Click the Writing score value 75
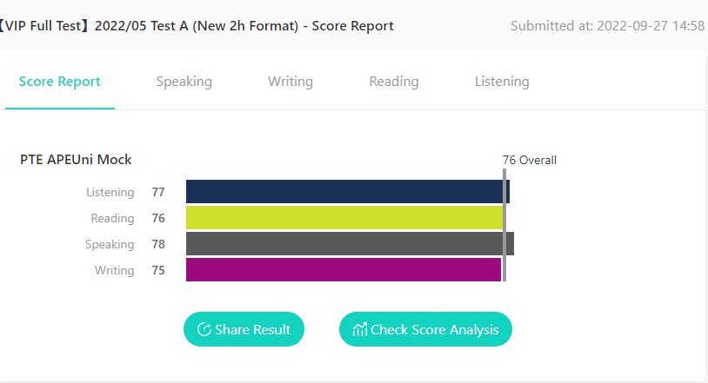 point(158,270)
